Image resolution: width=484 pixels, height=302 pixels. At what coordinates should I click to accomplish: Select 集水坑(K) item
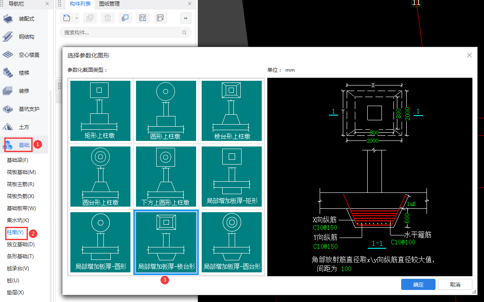(18, 220)
